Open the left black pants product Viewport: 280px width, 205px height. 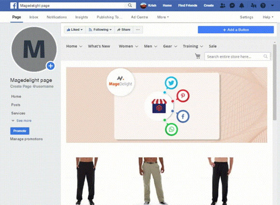tap(86, 181)
